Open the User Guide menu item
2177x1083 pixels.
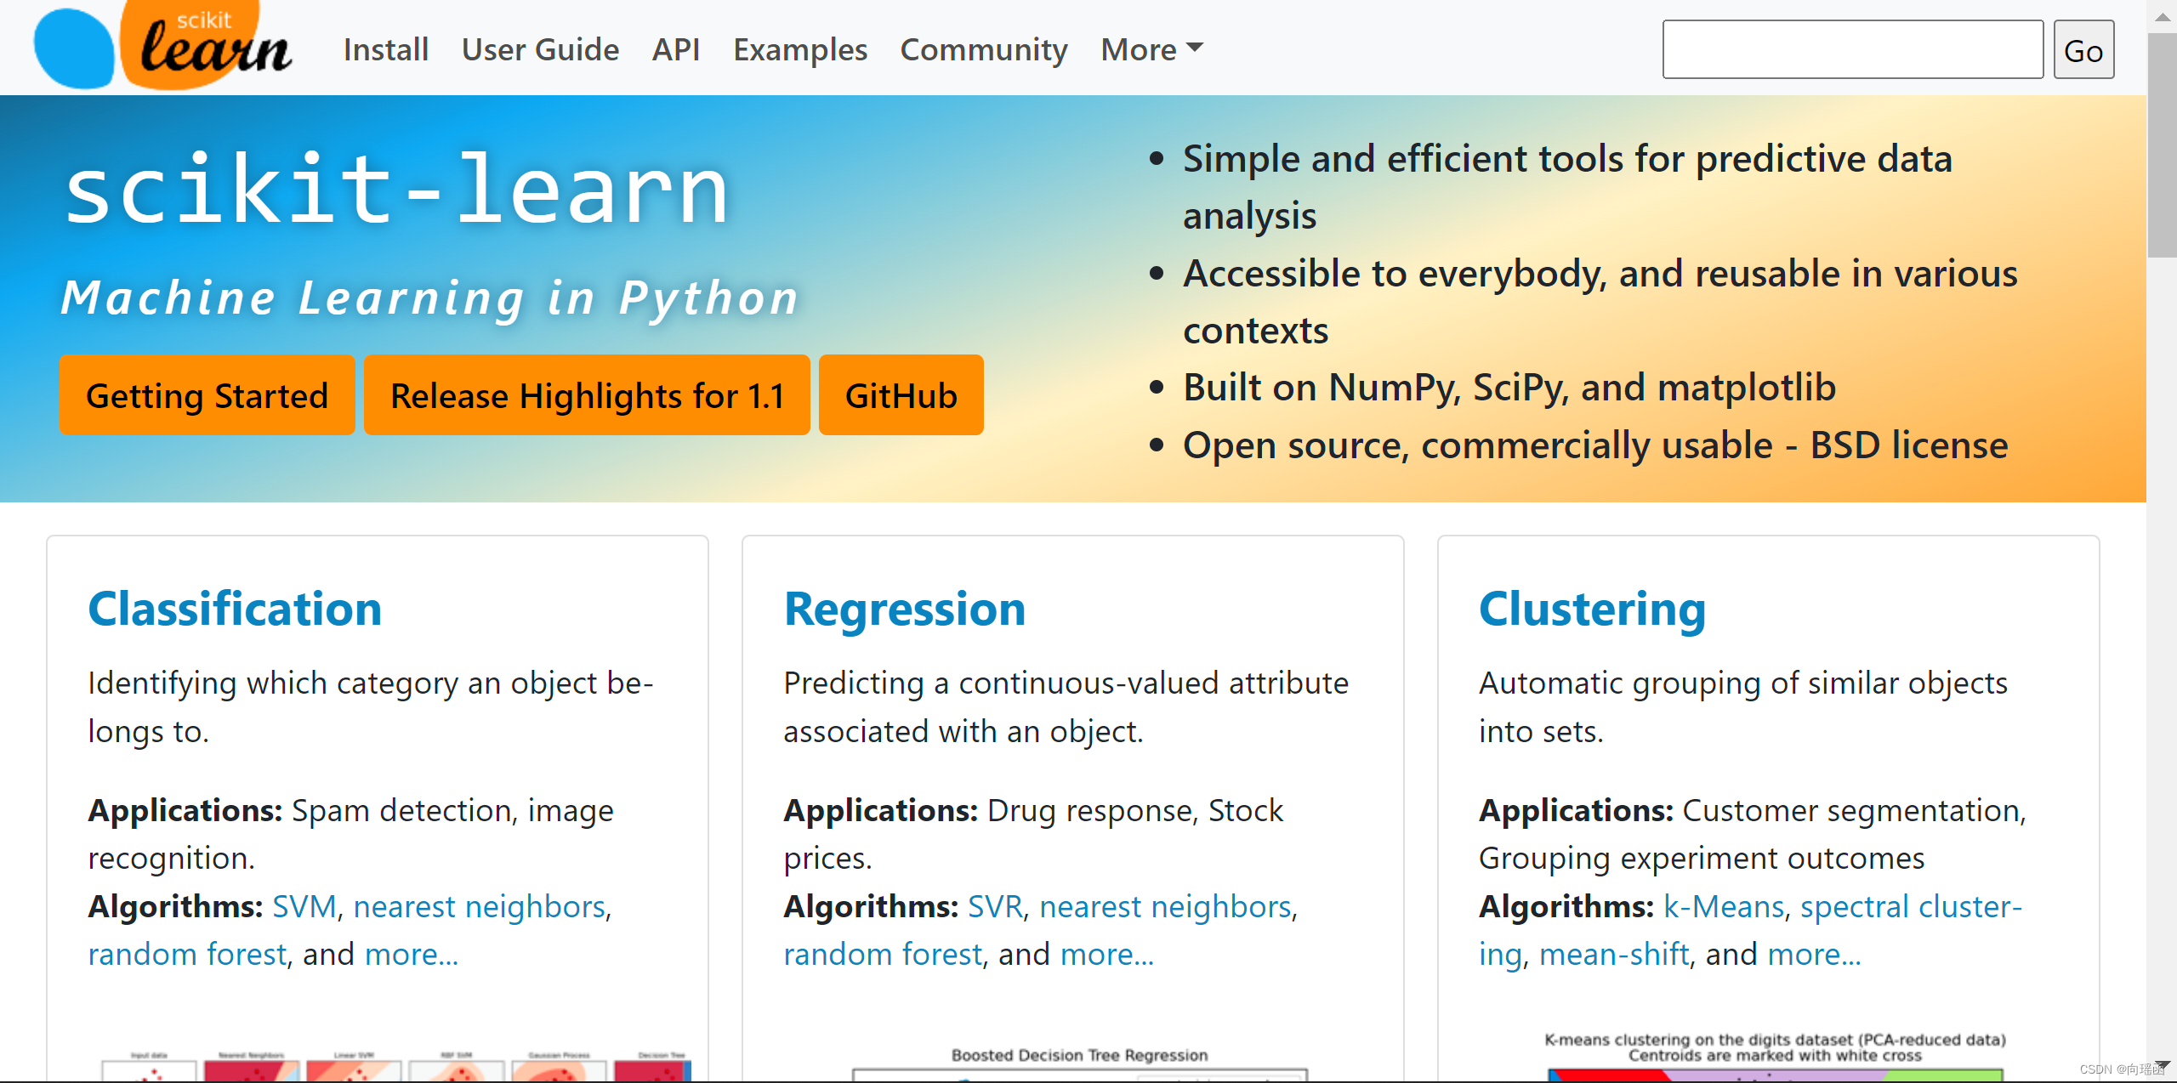click(540, 49)
